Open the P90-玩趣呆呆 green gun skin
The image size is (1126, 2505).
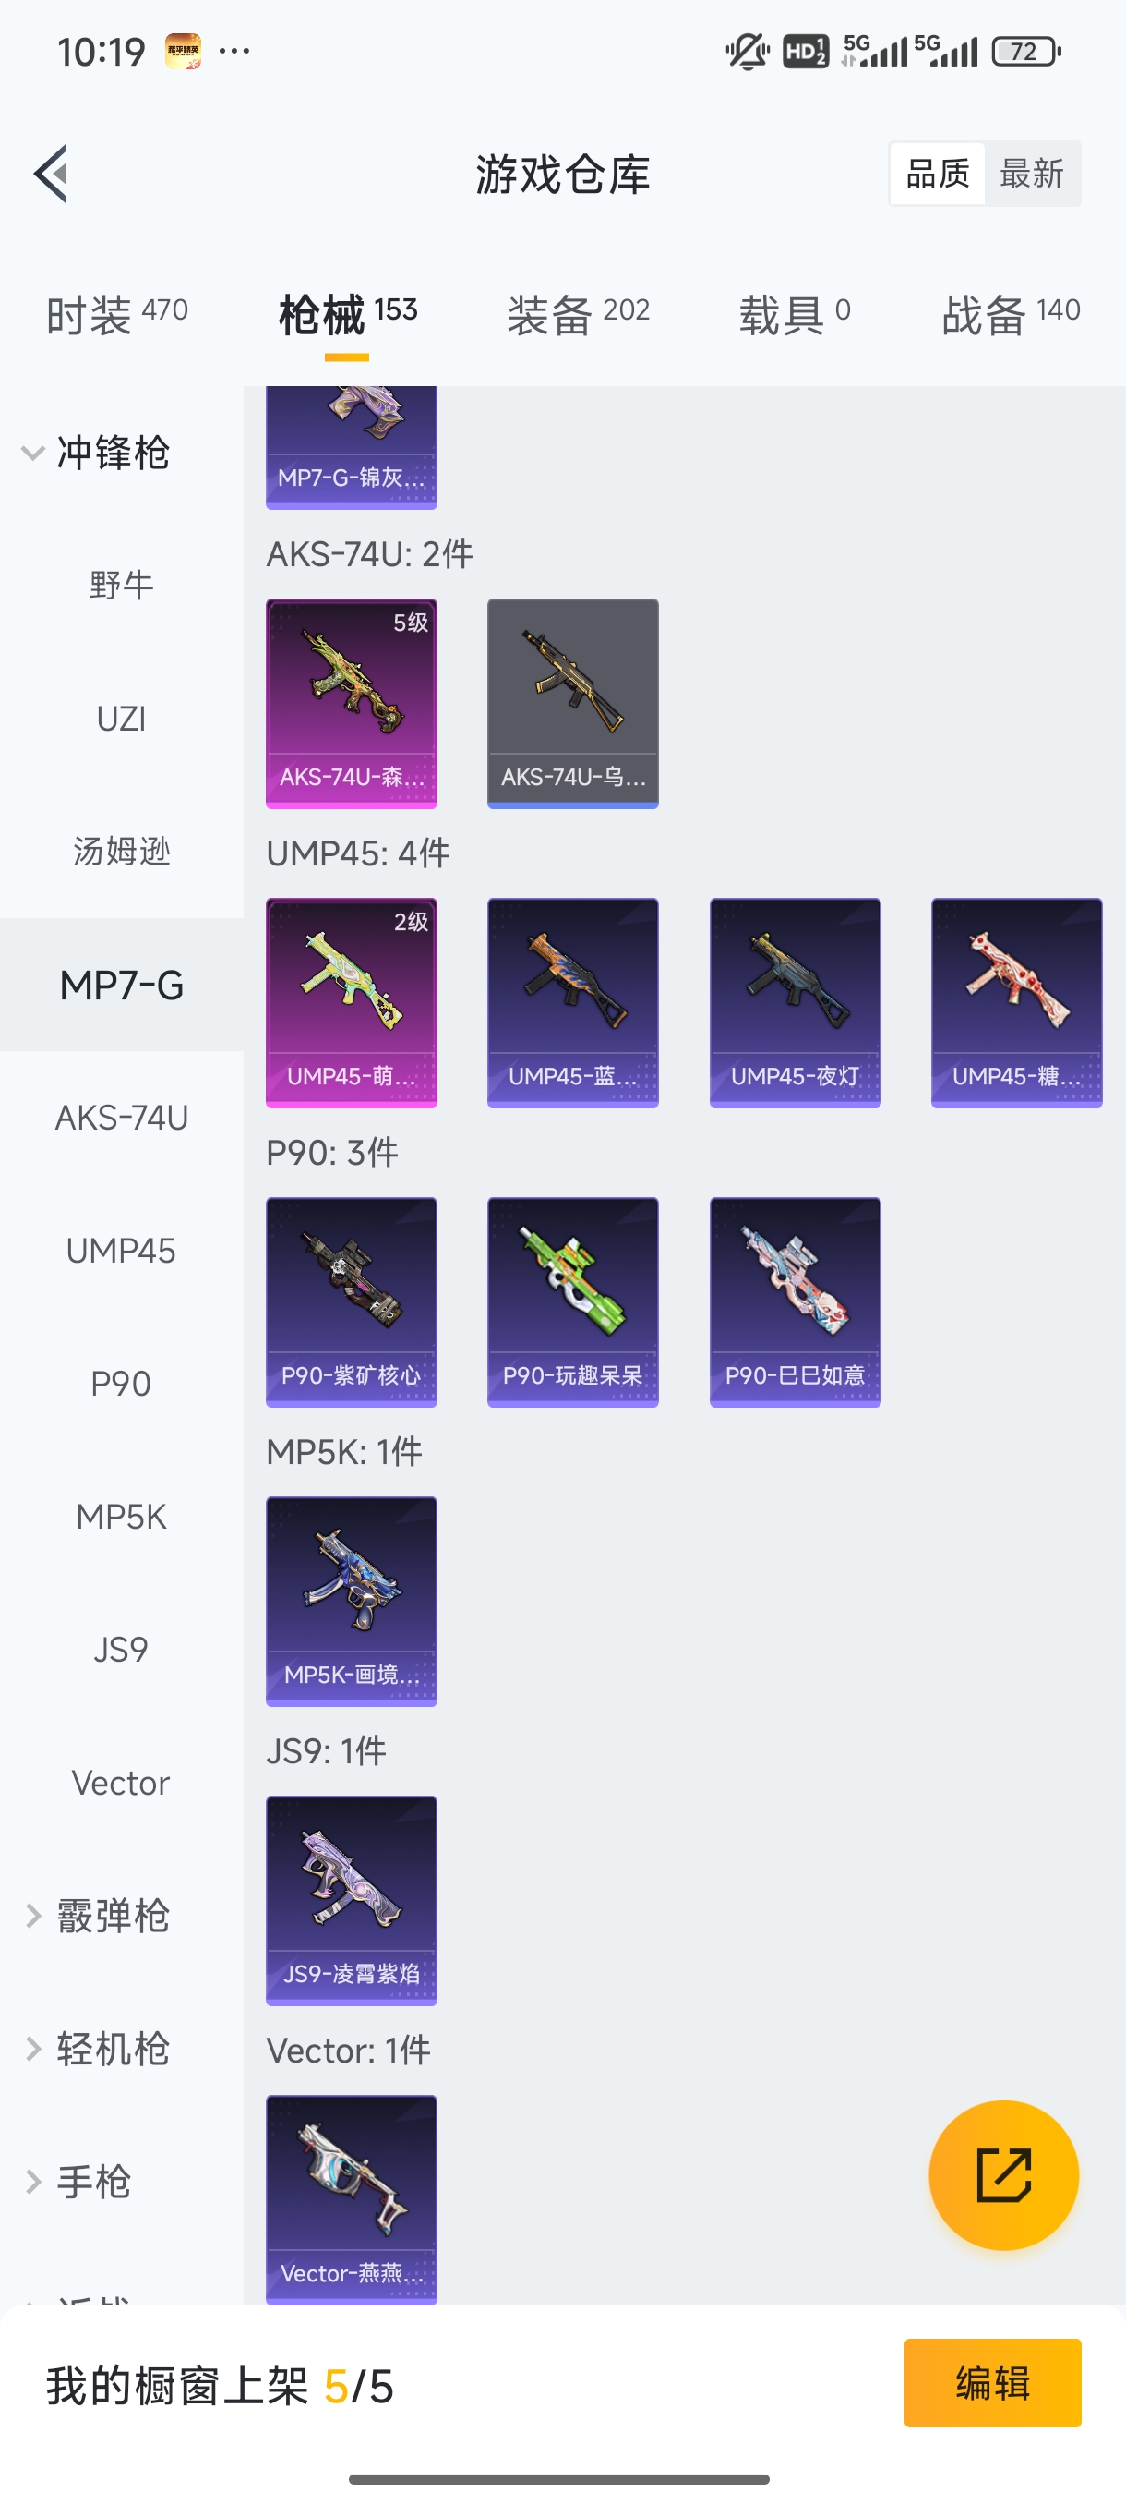pos(573,1302)
